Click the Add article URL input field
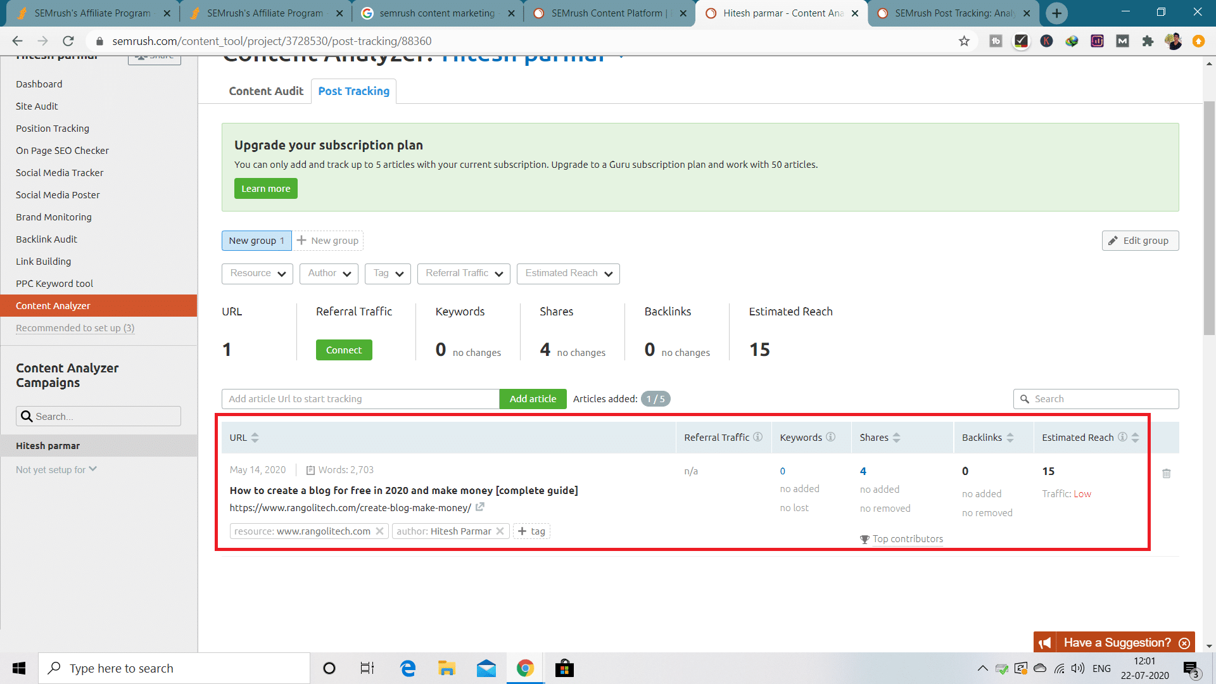This screenshot has height=684, width=1216. (x=360, y=399)
